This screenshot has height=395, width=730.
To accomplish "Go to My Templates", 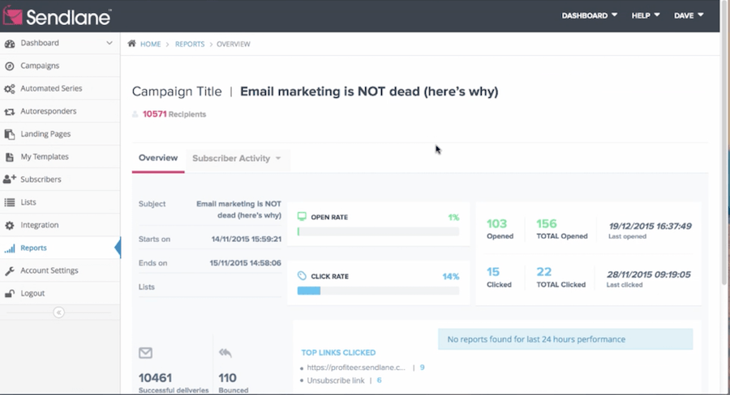I will coord(60,156).
